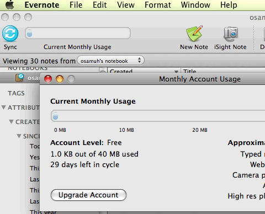Open the Window menu
This screenshot has width=265, height=214.
[195, 5]
